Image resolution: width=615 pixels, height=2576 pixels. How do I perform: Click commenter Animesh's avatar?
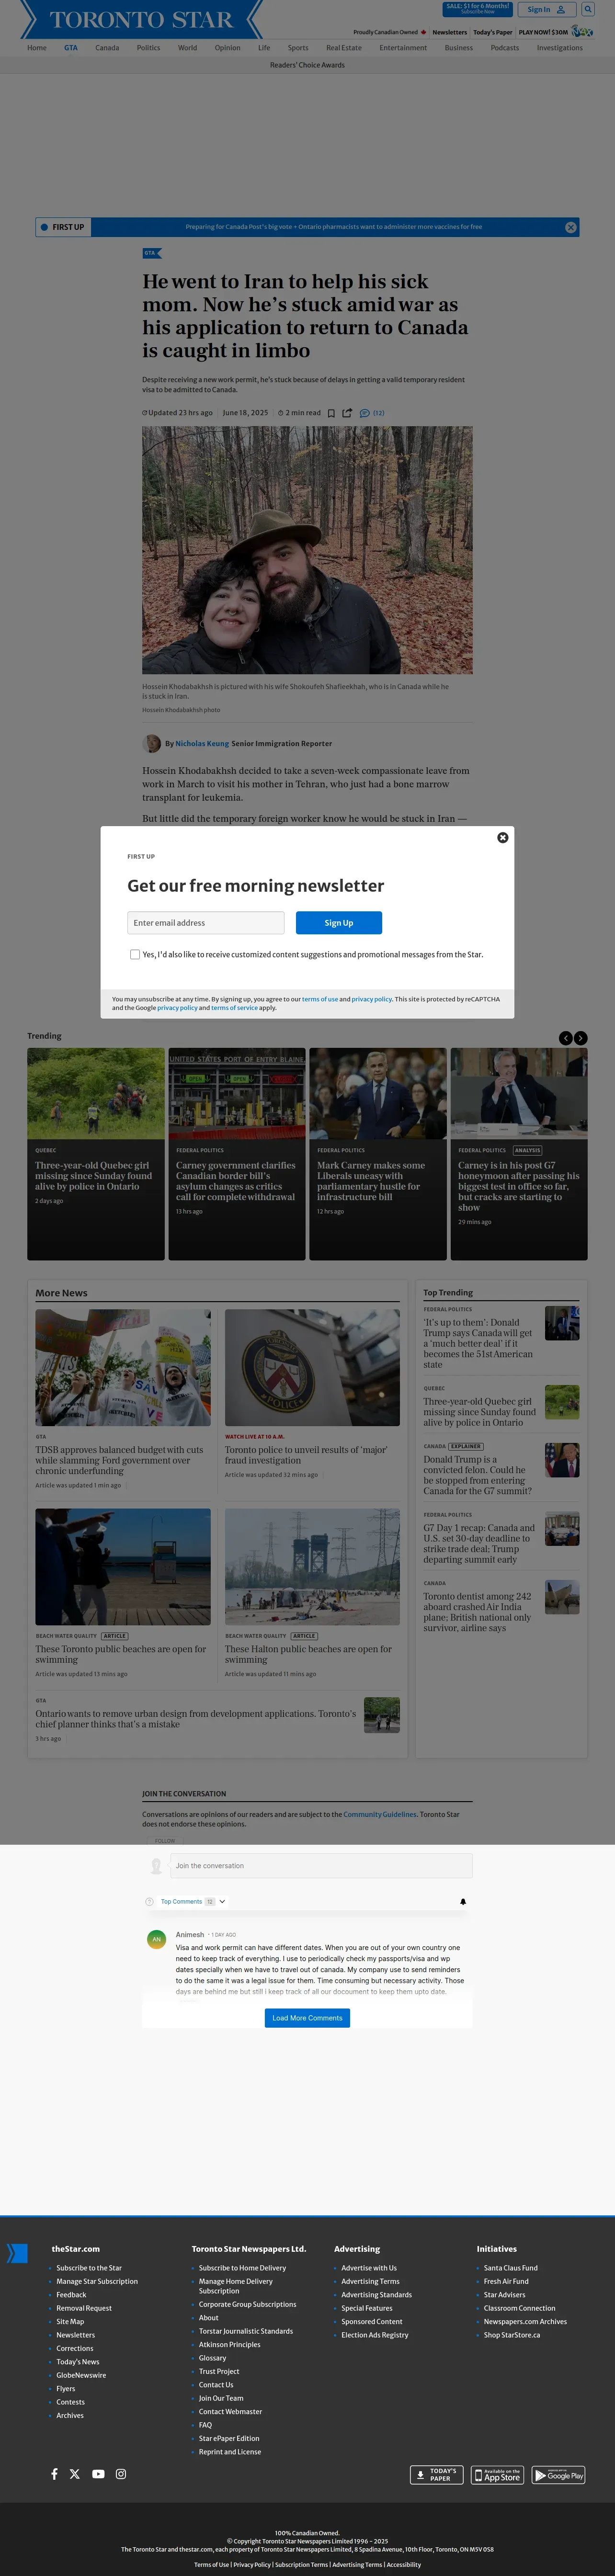(x=157, y=1939)
